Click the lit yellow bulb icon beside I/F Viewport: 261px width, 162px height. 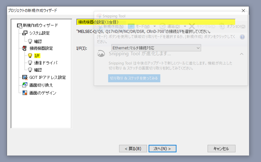point(30,55)
